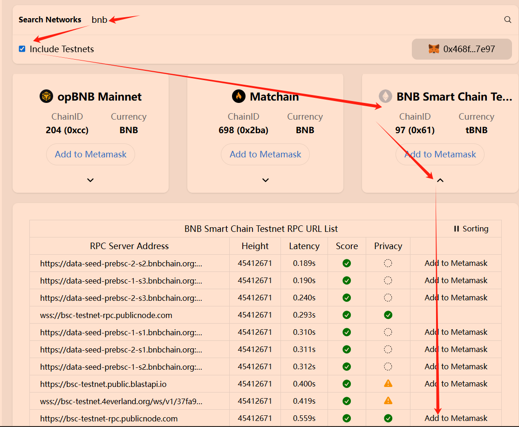
Task: Click green score check for data-seed-prebsc-2-s2 row
Action: (347, 263)
